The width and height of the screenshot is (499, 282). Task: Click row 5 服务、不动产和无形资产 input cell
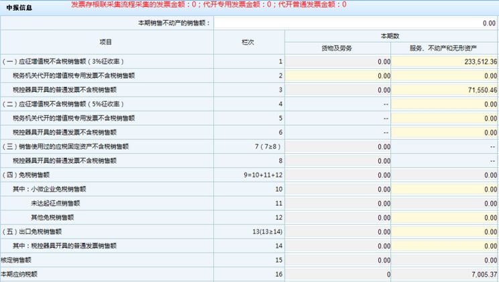coord(445,119)
